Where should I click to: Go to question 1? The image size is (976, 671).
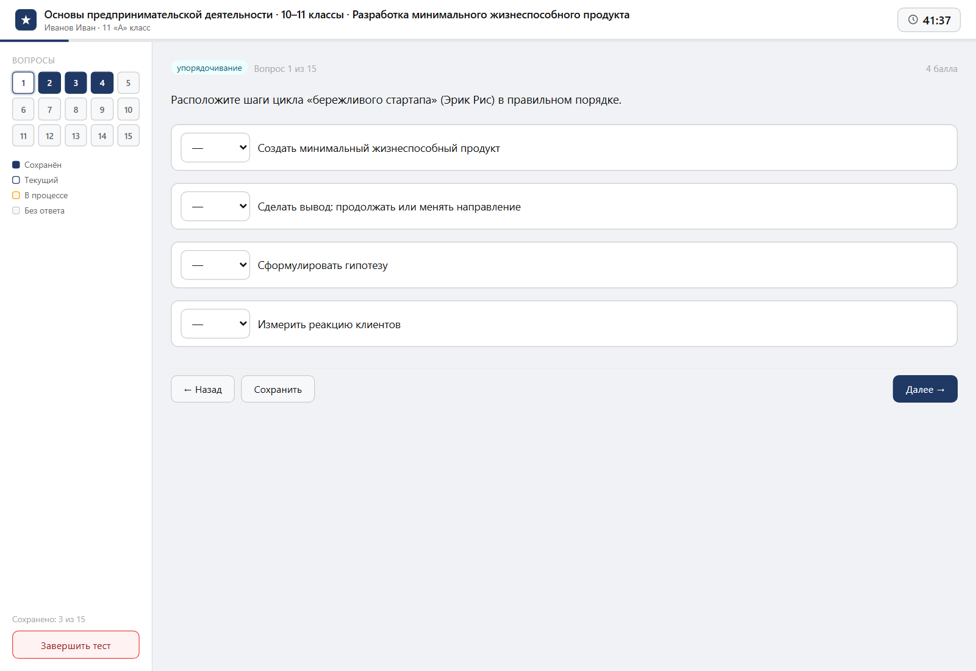[23, 83]
